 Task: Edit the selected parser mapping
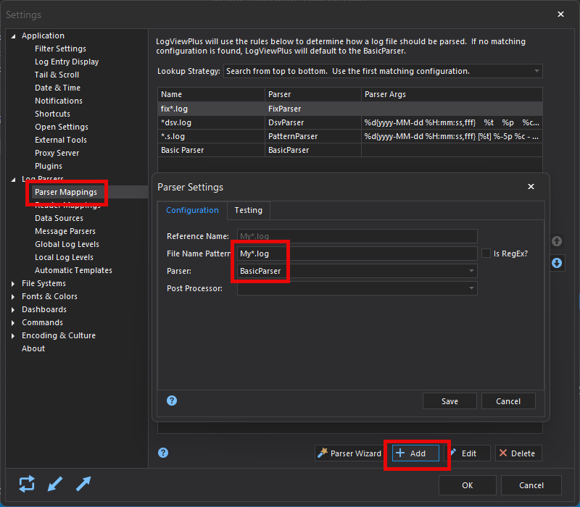click(x=468, y=453)
